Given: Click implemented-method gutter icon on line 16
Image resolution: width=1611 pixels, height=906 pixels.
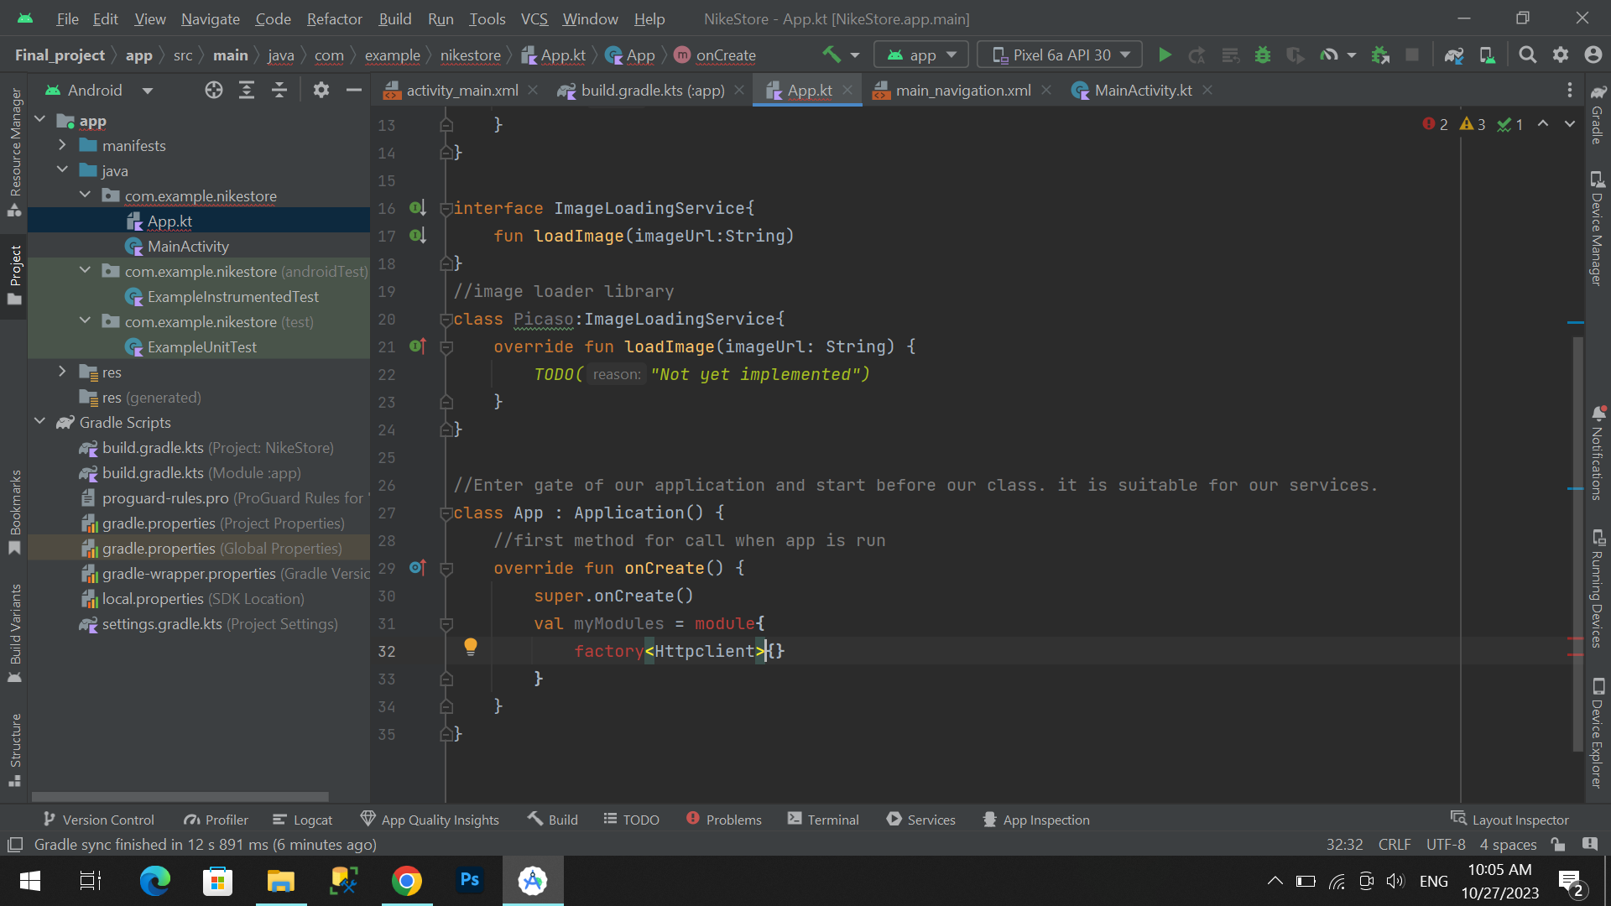Looking at the screenshot, I should pos(417,208).
